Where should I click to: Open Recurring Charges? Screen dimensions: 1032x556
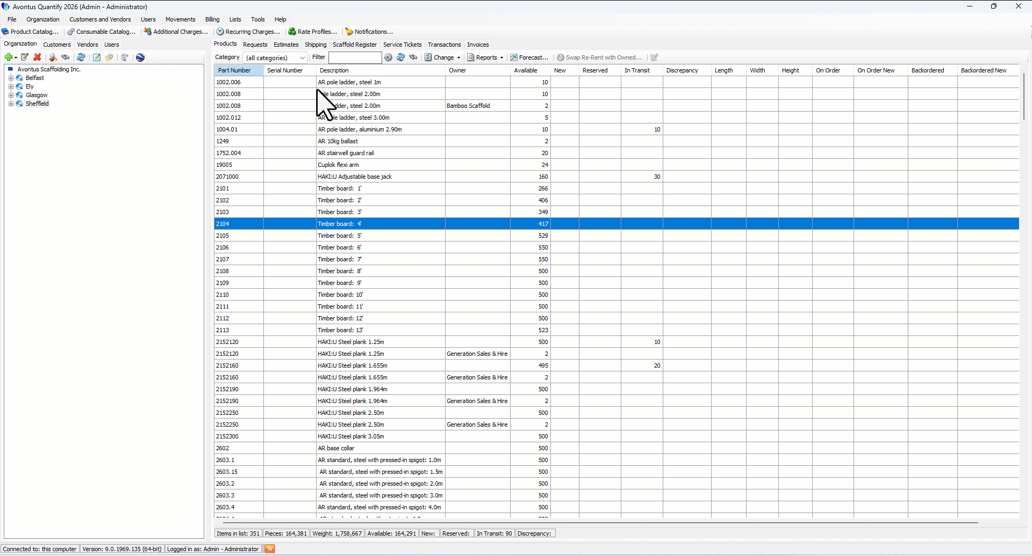pos(248,32)
